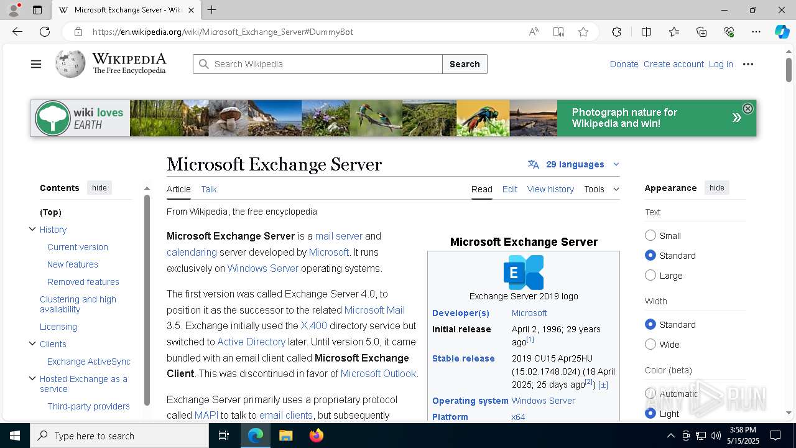Open the Copilot sidebar icon

782,32
